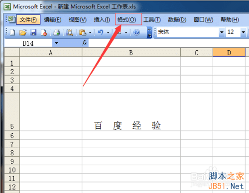Screen dimensions: 249x193
Task: Select row 4 header
Action: 12,88
